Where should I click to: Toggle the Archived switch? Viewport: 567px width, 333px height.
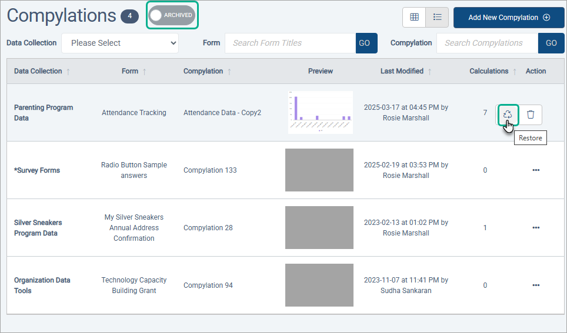172,15
